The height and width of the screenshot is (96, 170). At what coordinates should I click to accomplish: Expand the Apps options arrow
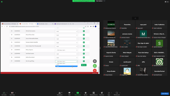tap(111, 93)
